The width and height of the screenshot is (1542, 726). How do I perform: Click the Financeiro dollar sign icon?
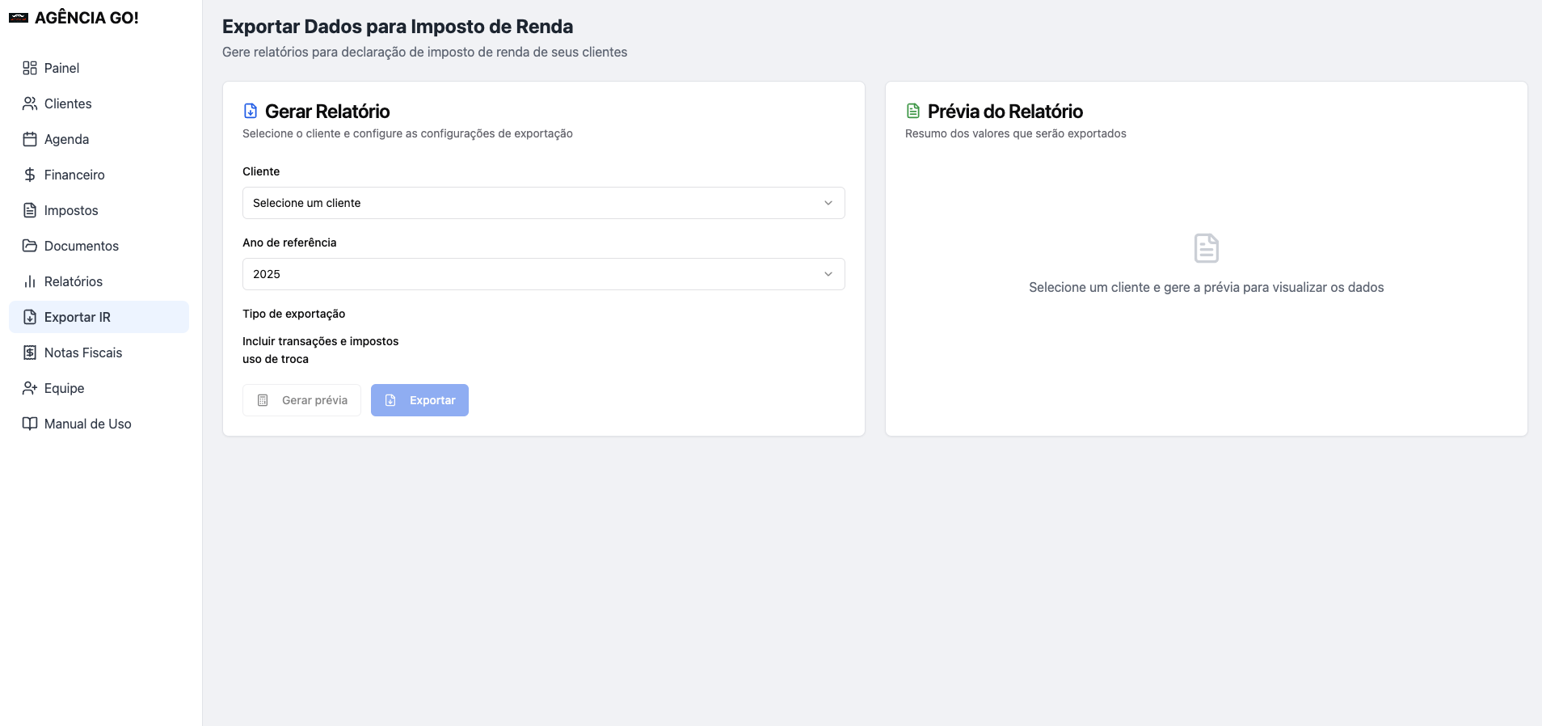tap(30, 175)
